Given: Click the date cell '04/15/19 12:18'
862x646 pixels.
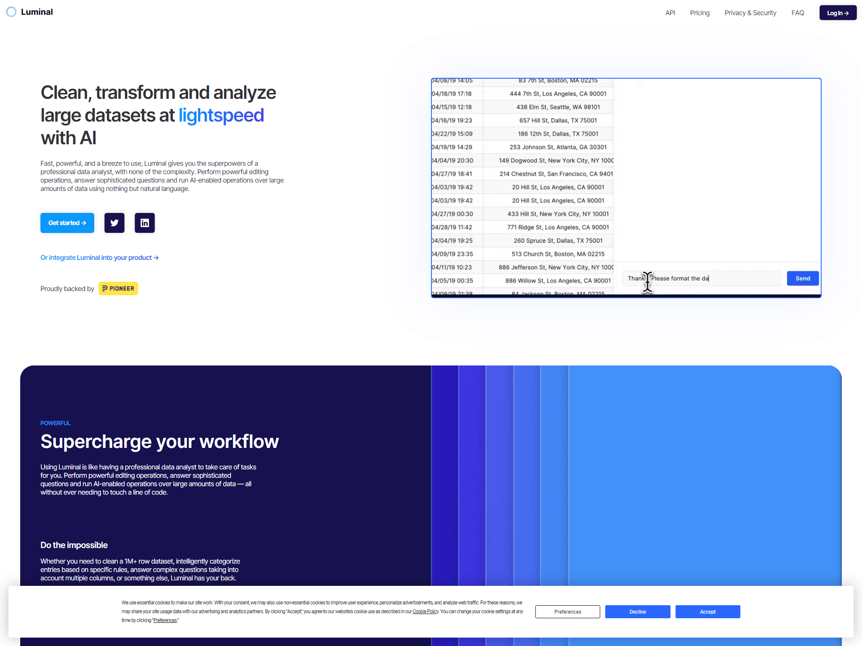Looking at the screenshot, I should pyautogui.click(x=457, y=107).
